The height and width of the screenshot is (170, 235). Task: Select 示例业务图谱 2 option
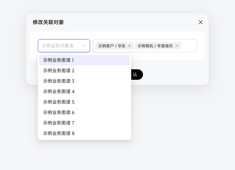pyautogui.click(x=85, y=71)
